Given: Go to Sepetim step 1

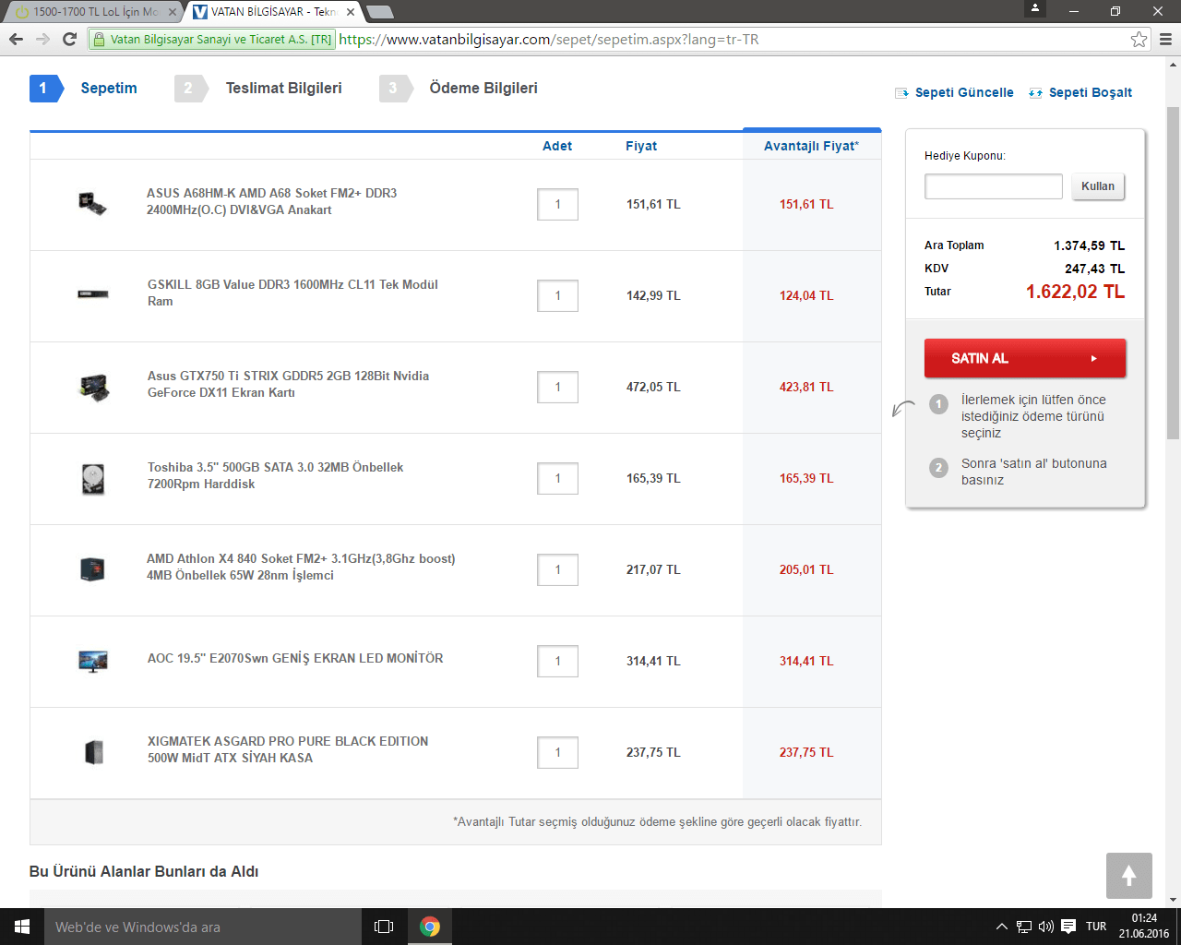Looking at the screenshot, I should pos(84,89).
